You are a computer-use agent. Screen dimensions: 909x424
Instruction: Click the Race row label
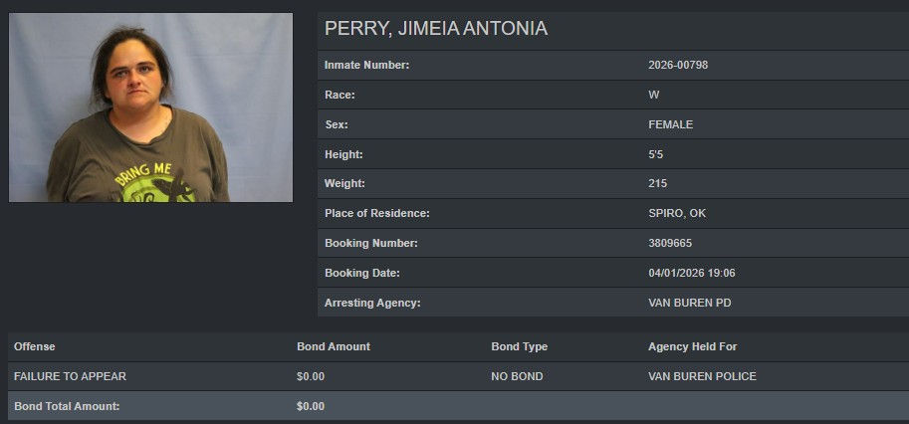(340, 95)
